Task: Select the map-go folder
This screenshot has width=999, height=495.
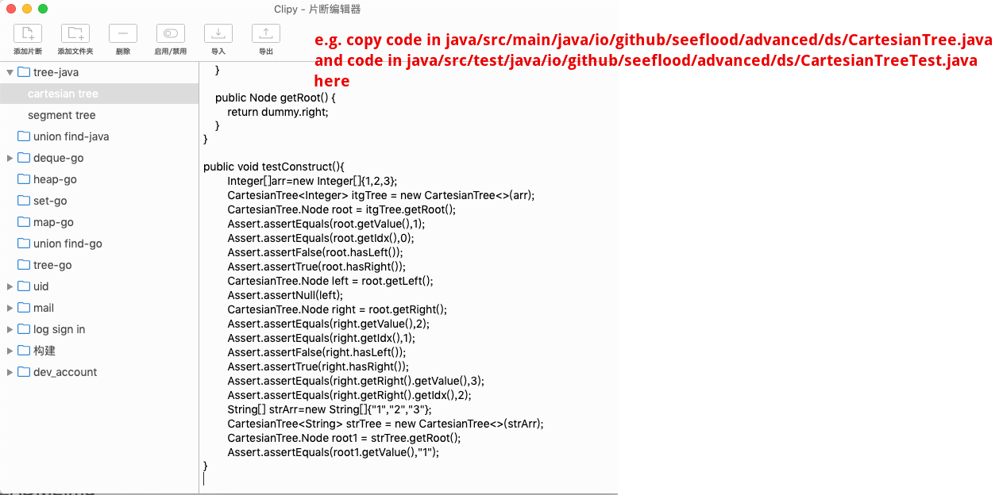Action: (x=99, y=222)
